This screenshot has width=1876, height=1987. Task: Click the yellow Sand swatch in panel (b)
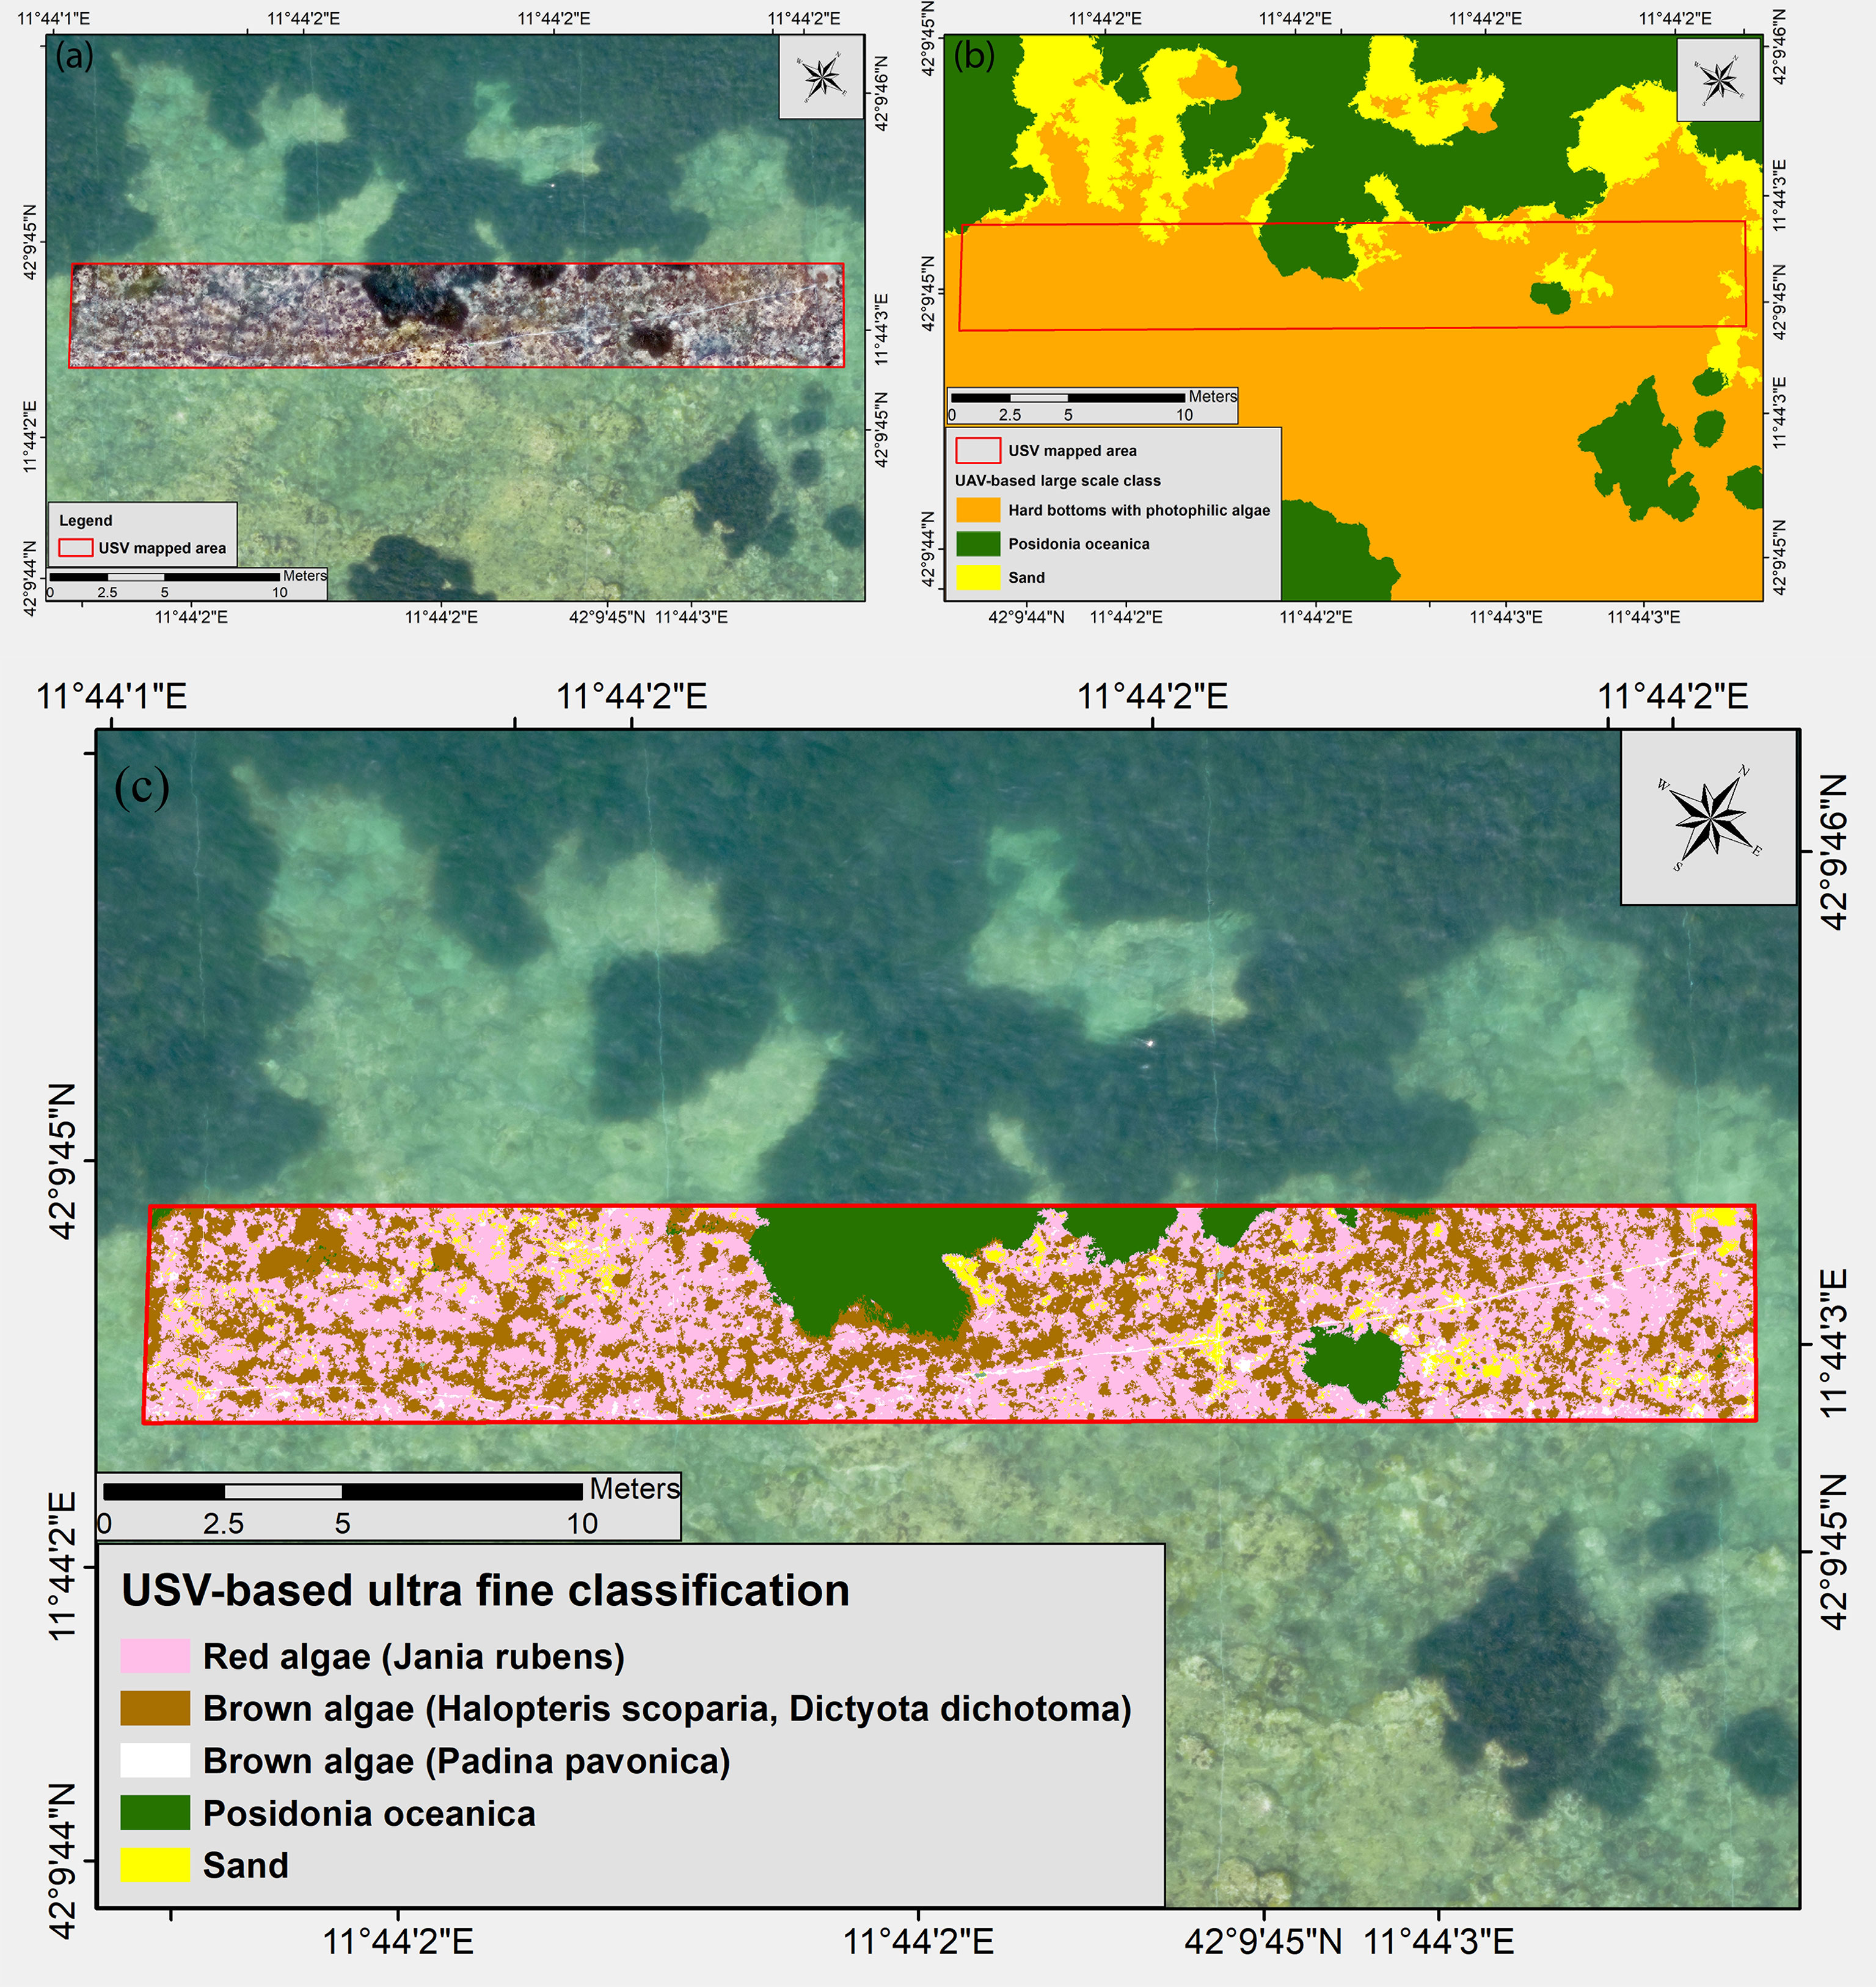[978, 577]
